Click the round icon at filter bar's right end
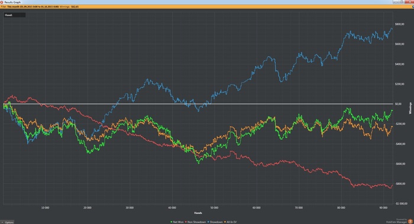This screenshot has width=414, height=224. point(413,6)
